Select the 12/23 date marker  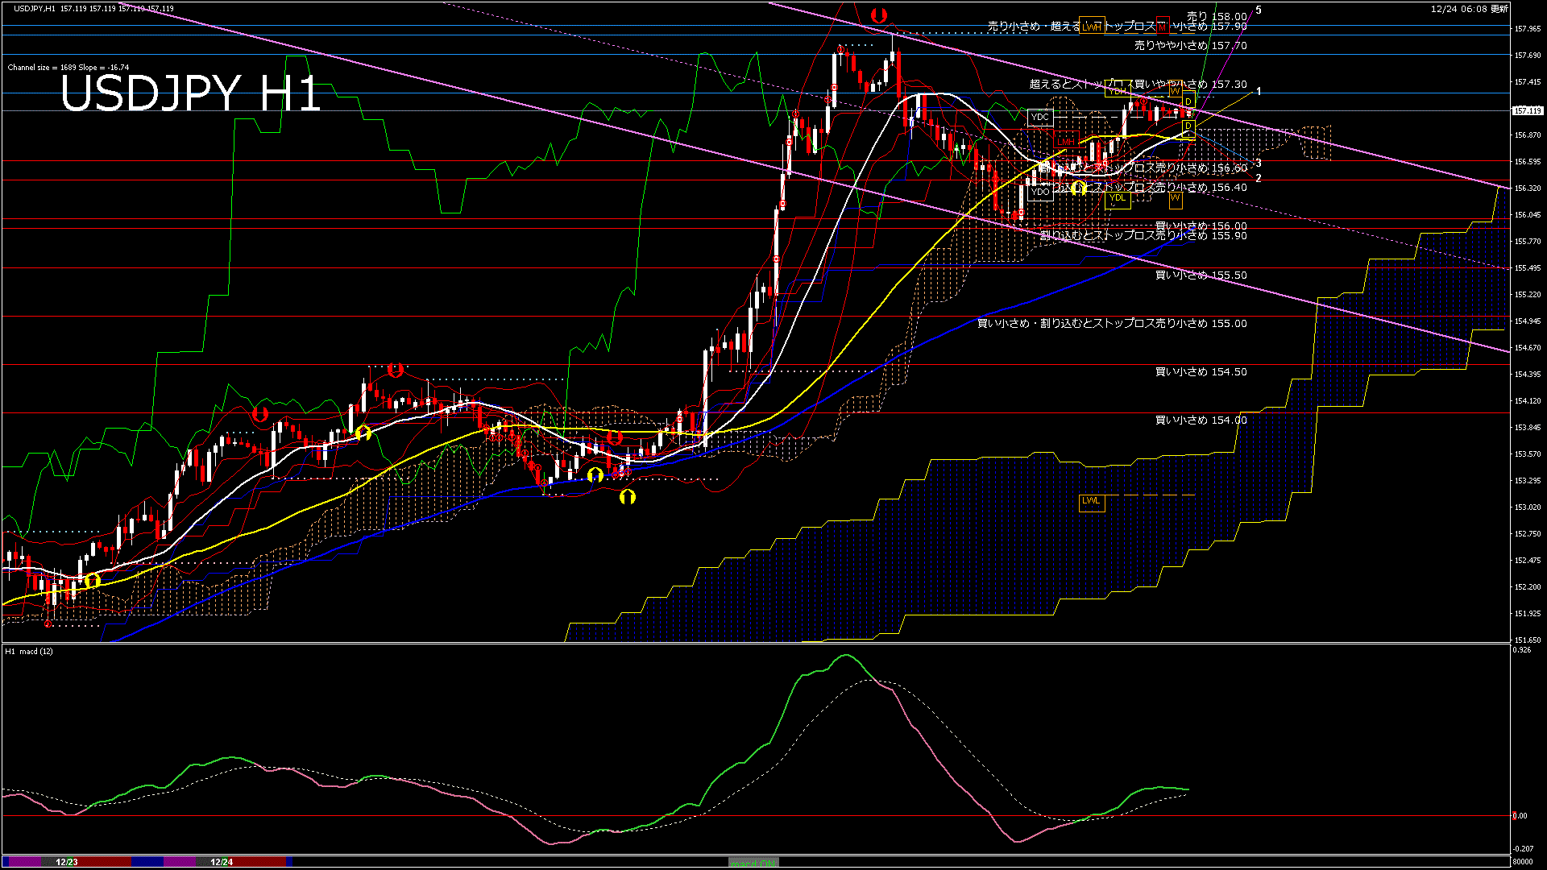[x=67, y=862]
